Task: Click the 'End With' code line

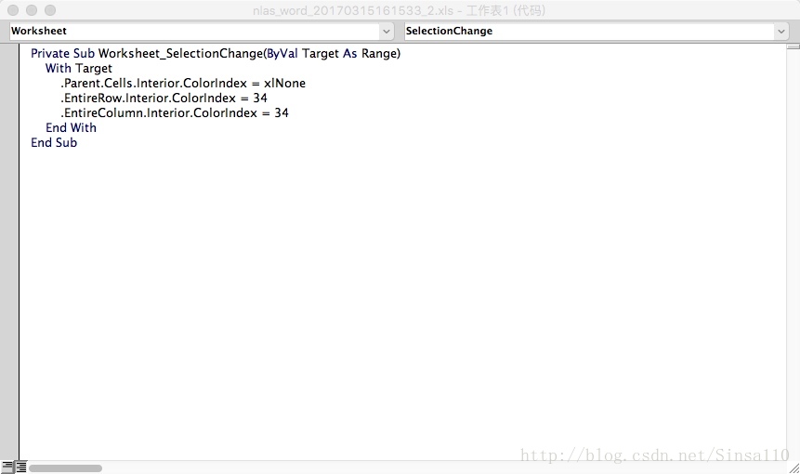Action: click(71, 127)
